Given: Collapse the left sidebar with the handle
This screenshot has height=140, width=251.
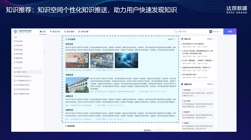Looking at the screenshot, I should pos(44,52).
